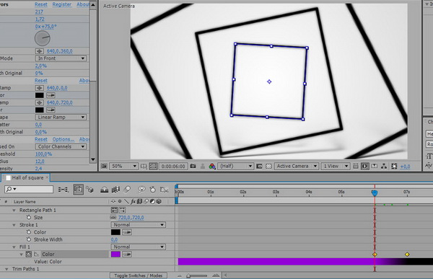Click the first reverse path direction button

(114, 210)
